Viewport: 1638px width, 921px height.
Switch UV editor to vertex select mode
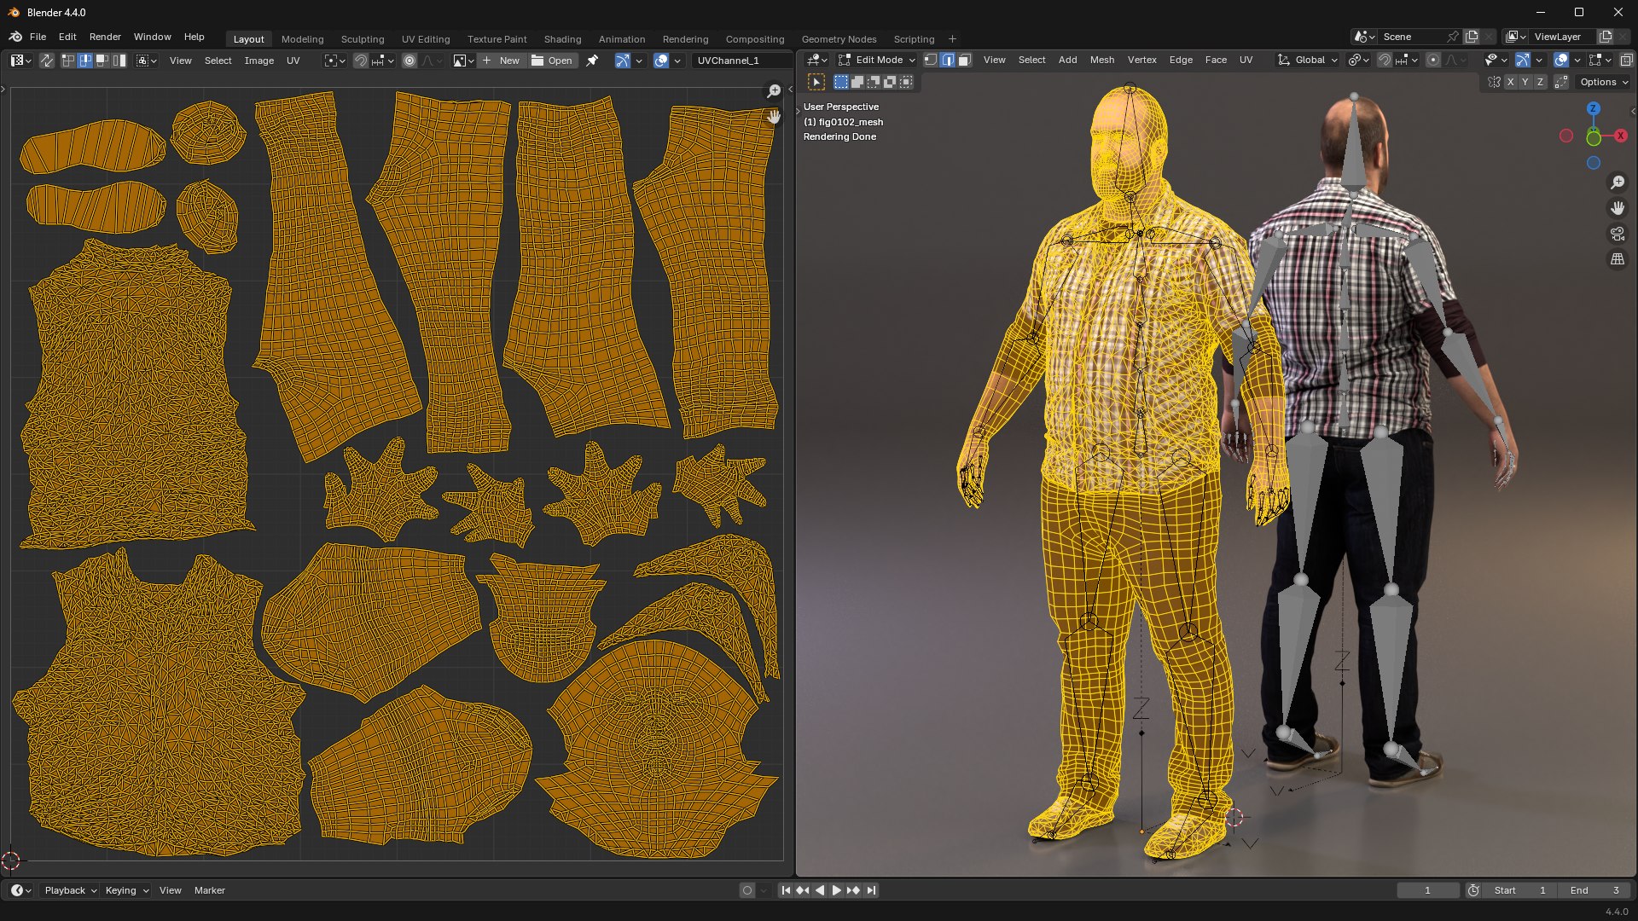tap(69, 61)
